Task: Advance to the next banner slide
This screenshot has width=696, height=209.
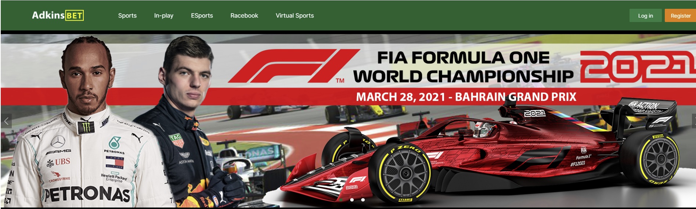Action: [693, 121]
